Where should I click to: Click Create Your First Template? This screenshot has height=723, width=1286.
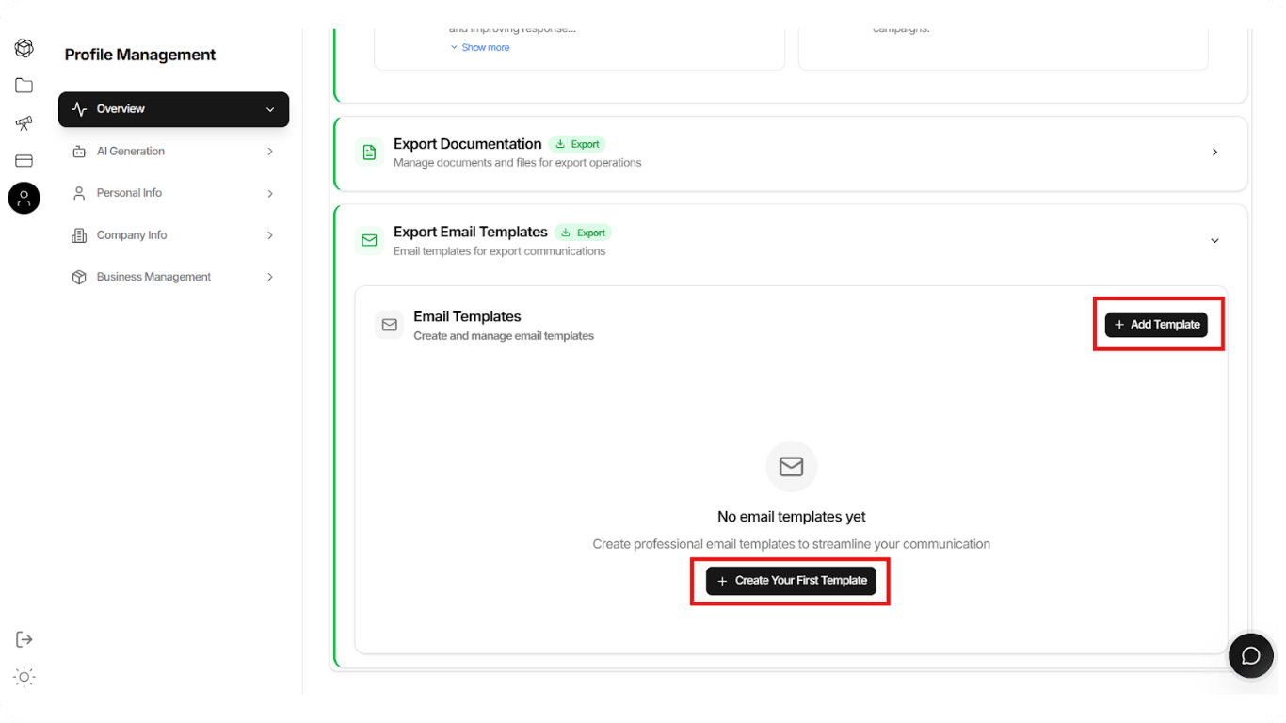point(790,581)
